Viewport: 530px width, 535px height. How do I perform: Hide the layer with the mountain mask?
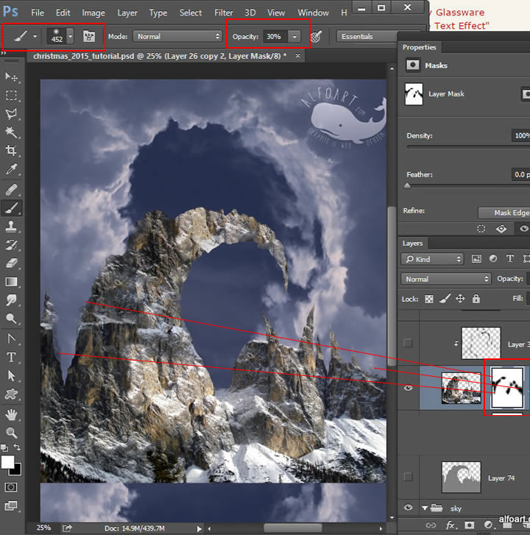click(409, 388)
